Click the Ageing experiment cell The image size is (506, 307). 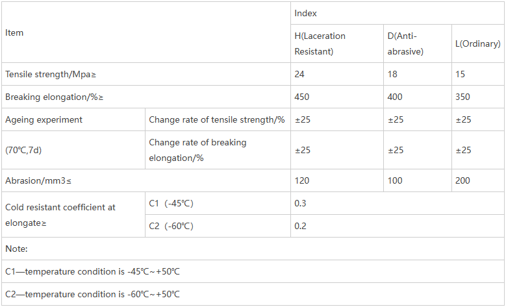44,119
